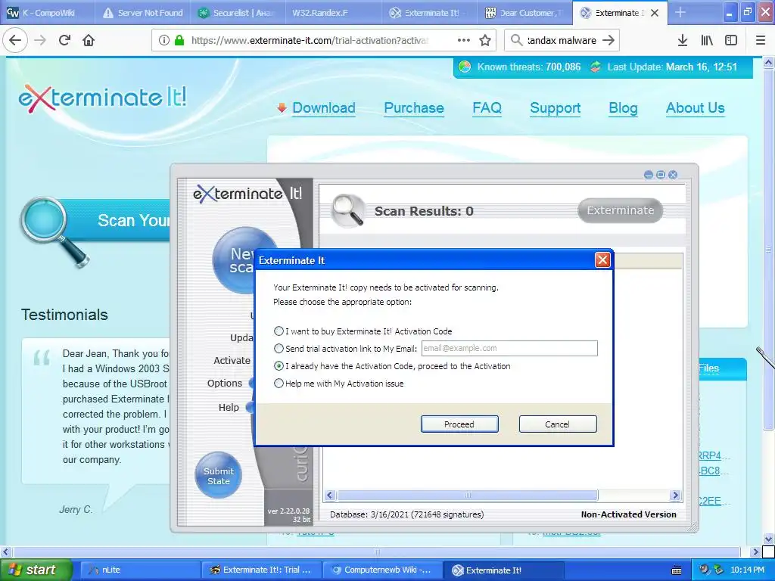Click 'Database: 3/16/2021' status text
The width and height of the screenshot is (775, 581).
click(406, 514)
